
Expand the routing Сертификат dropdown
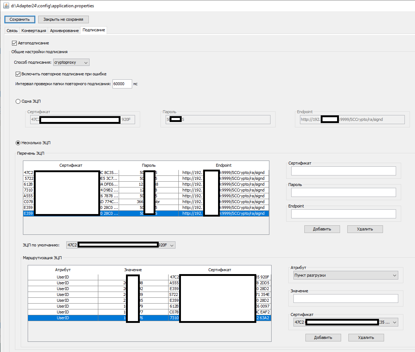point(395,322)
